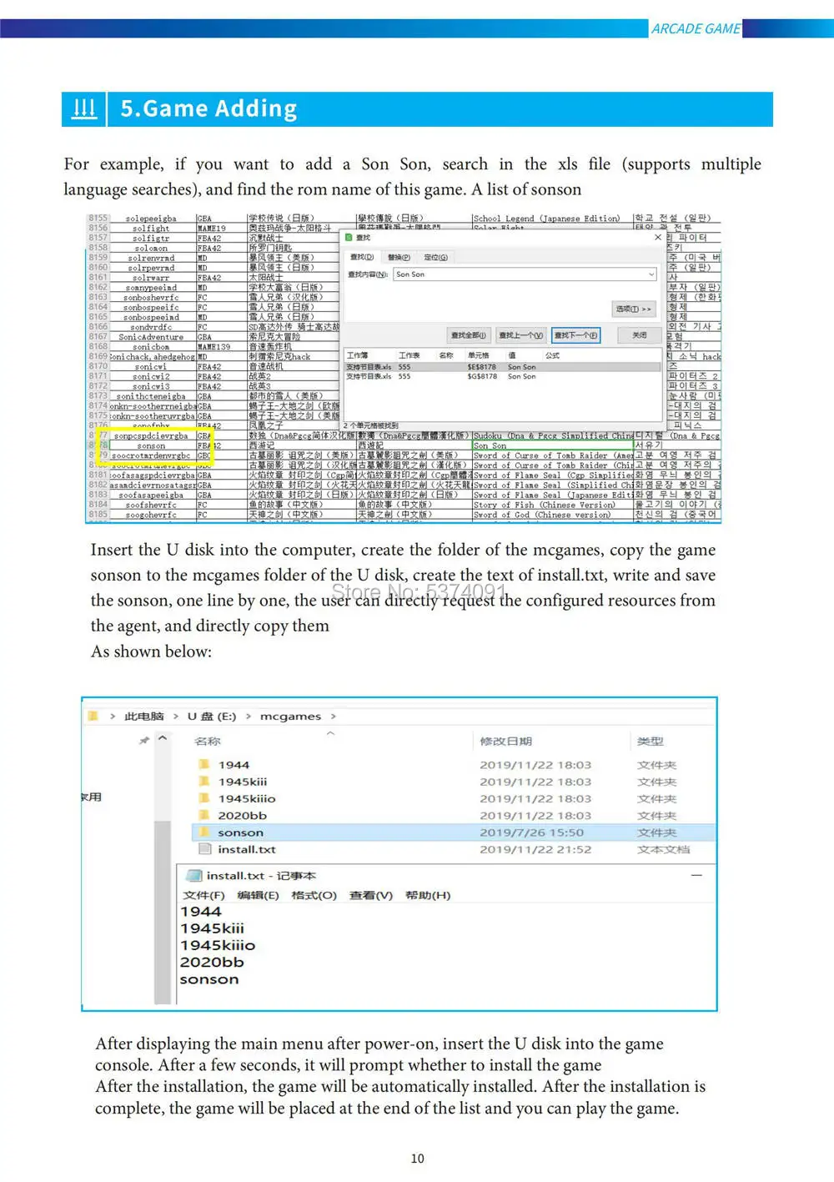
Task: Click the navigation pane scroll-up arrow
Action: [163, 738]
